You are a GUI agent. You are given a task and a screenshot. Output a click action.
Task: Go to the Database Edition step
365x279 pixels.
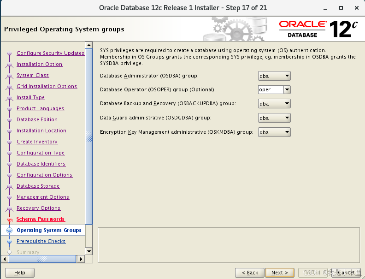tap(37, 119)
